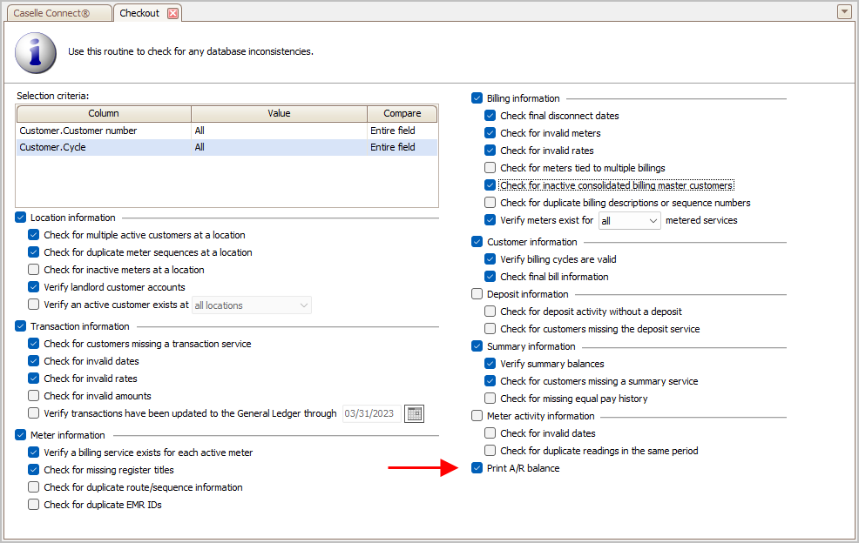The height and width of the screenshot is (543, 859).
Task: Enable Check for meters tied to multiple billings
Action: point(490,167)
